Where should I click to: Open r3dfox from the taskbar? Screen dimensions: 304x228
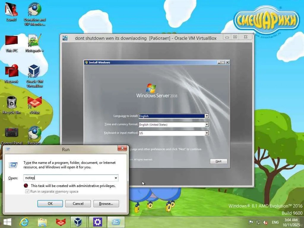point(61,222)
